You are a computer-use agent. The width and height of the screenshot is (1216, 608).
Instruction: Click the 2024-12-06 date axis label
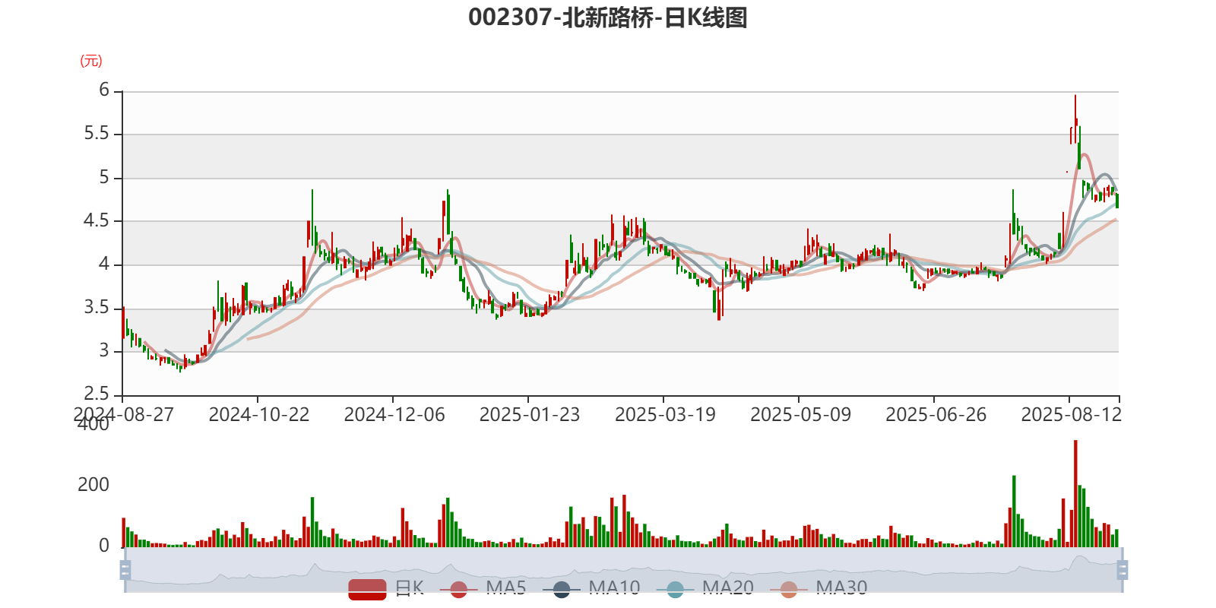click(394, 415)
